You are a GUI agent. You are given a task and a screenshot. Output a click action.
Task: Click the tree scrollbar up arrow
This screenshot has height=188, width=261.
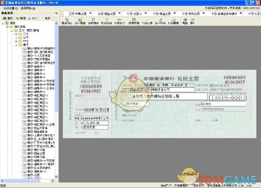(56, 23)
